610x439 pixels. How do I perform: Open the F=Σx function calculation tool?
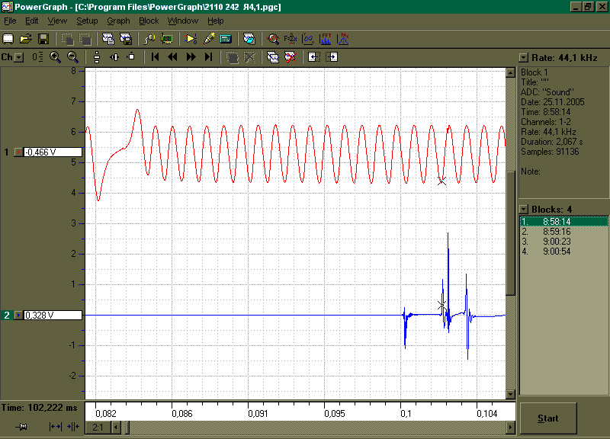coord(291,39)
